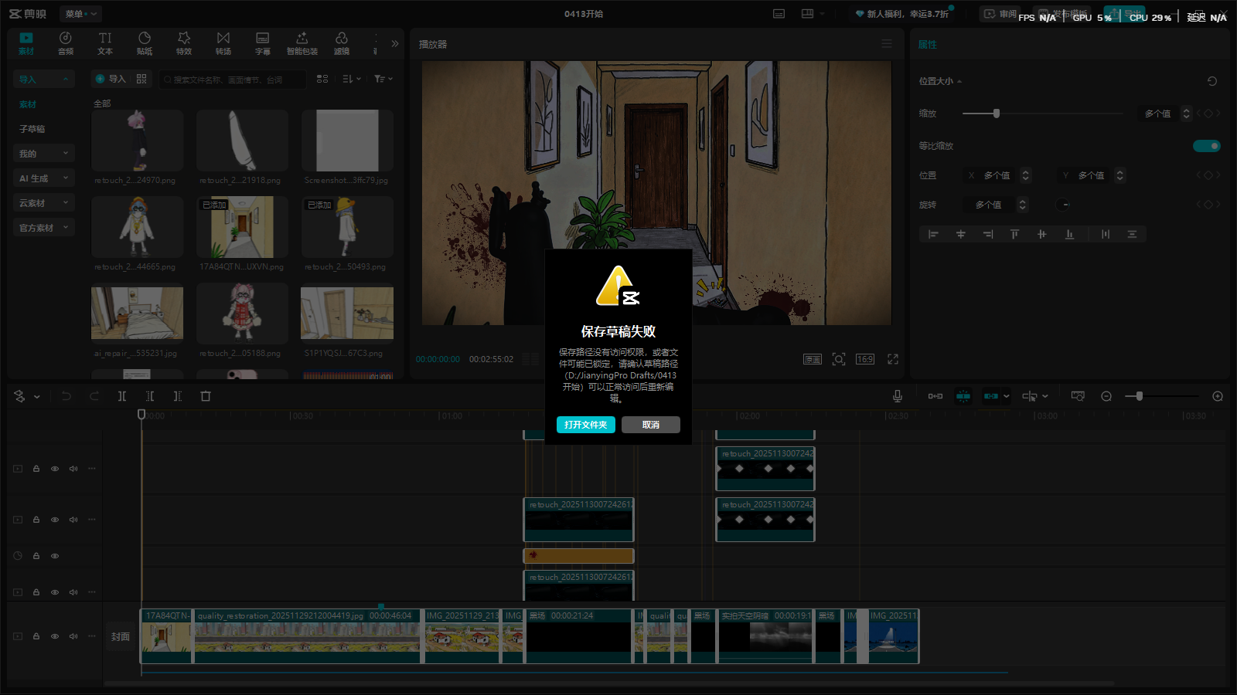Screen dimensions: 1237x695
Task: Expand the 菜单 dropdown menu
Action: 81,14
